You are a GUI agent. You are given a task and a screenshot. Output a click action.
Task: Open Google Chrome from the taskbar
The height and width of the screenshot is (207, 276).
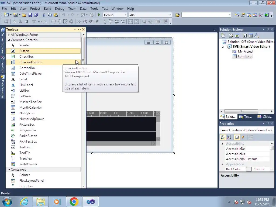74,202
